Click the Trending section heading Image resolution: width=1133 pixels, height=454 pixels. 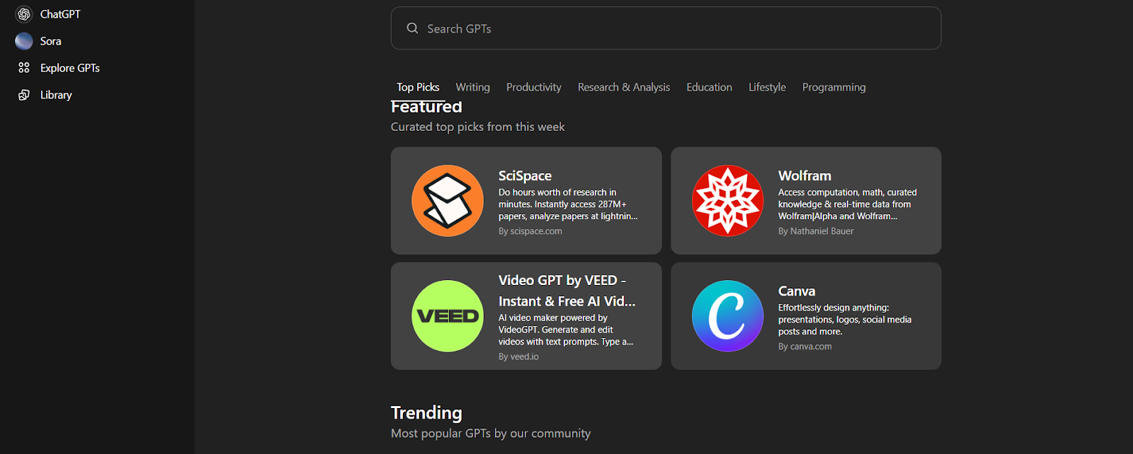pyautogui.click(x=426, y=412)
